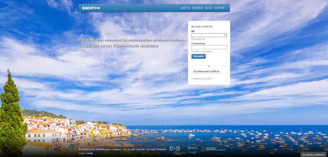Open the BLOG page from the header
The width and height of the screenshot is (328, 157).
click(208, 8)
